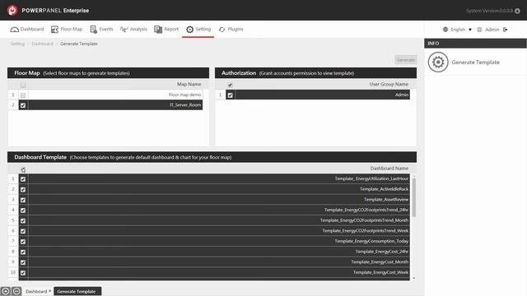Uncheck Template_EnergyConsumption_Today checkbox
Viewport: 527px width, 296px height.
coord(23,242)
